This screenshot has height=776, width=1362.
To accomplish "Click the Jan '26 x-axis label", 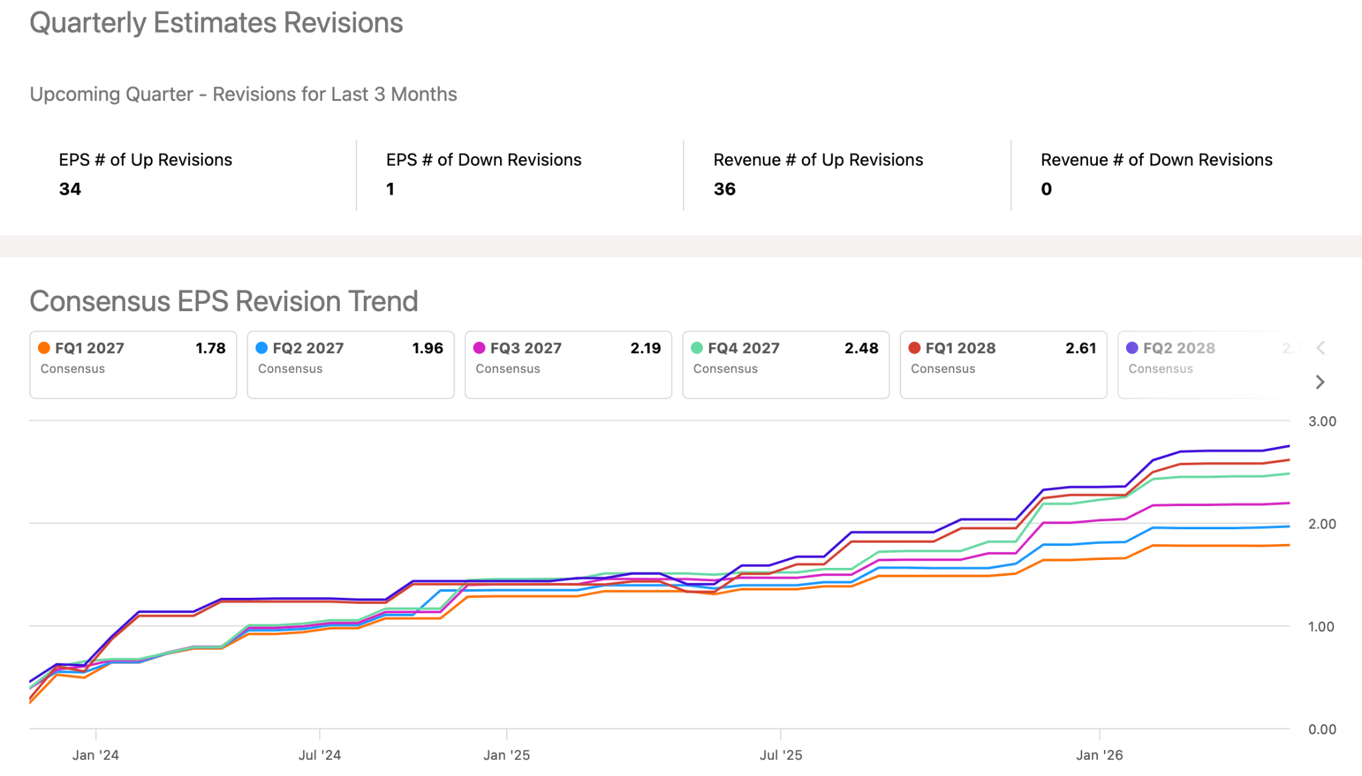I will click(1099, 755).
